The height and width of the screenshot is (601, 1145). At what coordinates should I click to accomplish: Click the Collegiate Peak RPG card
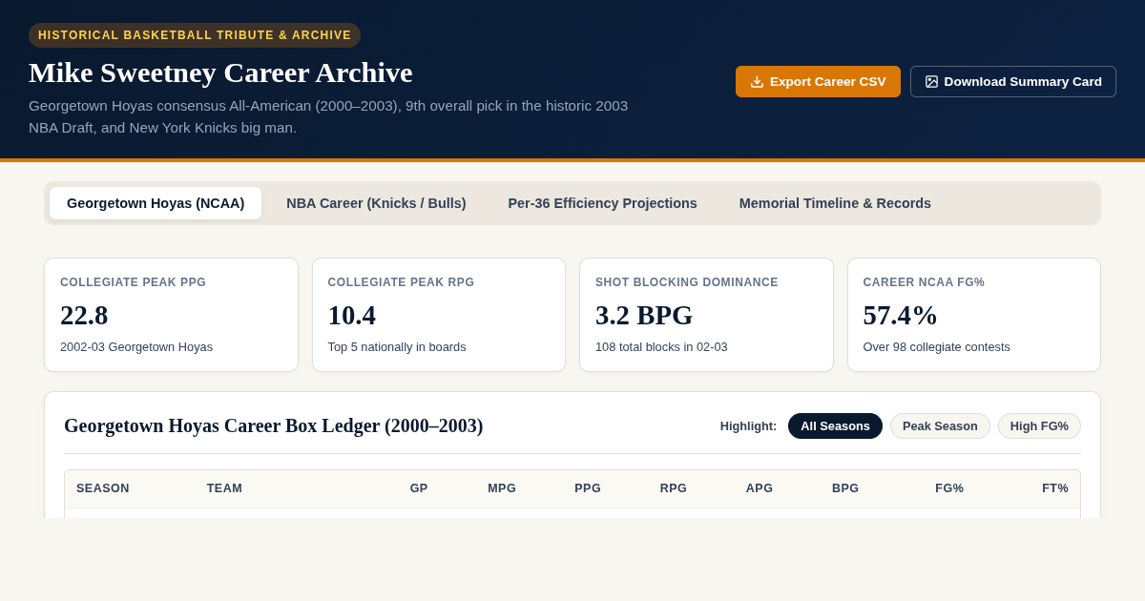(439, 315)
